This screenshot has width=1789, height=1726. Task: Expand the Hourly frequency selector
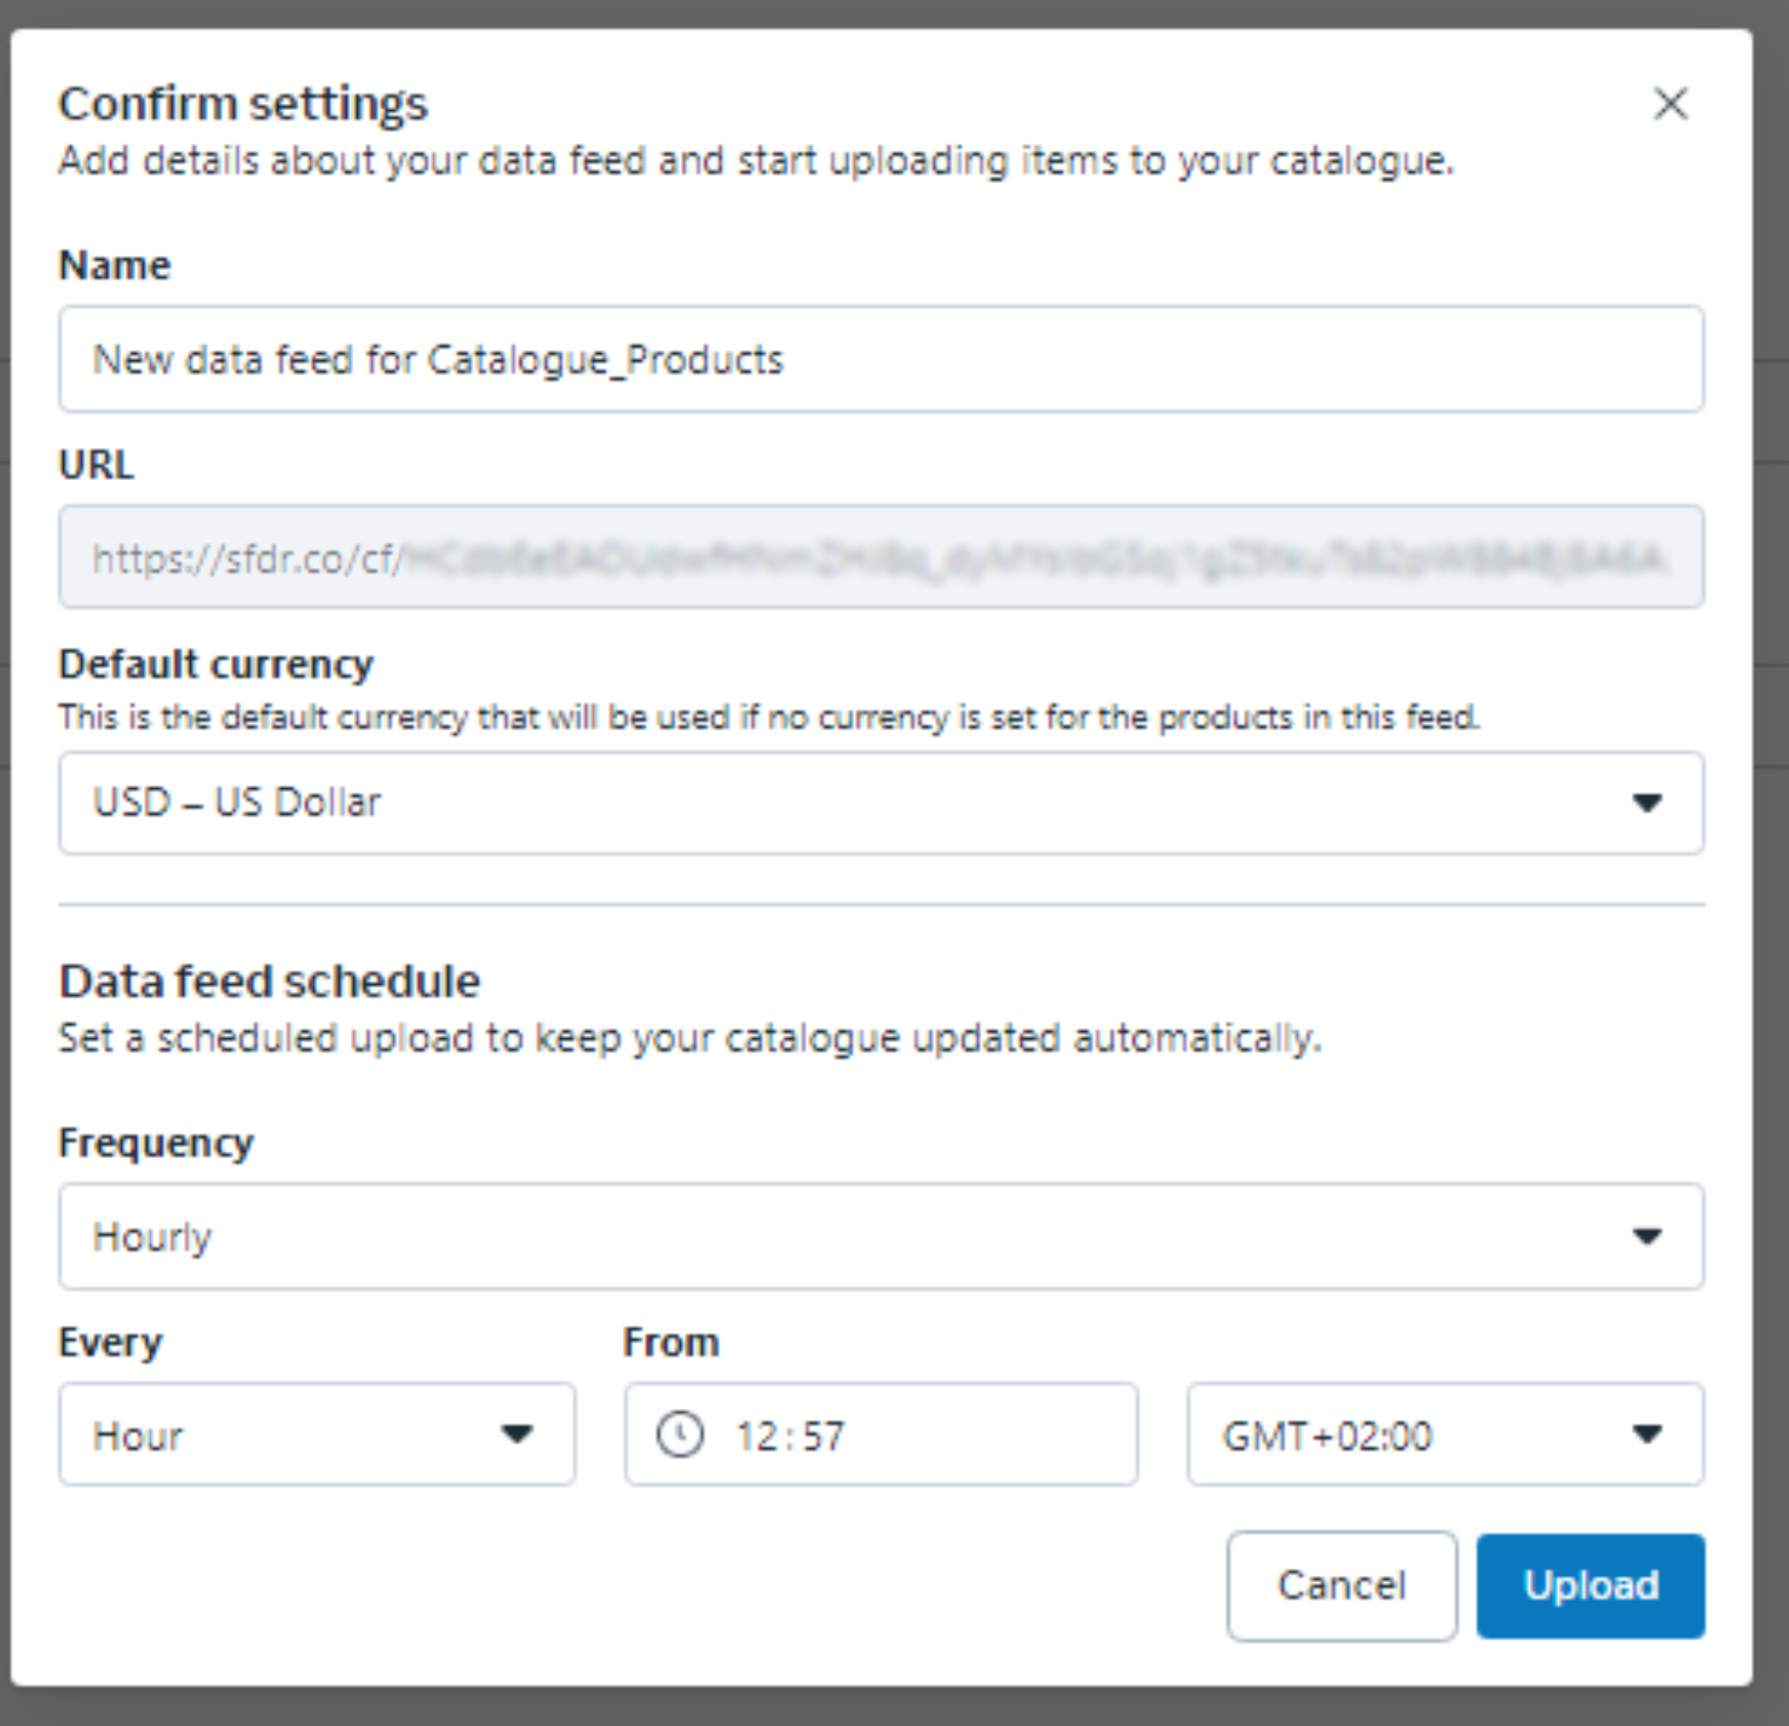coord(821,1237)
